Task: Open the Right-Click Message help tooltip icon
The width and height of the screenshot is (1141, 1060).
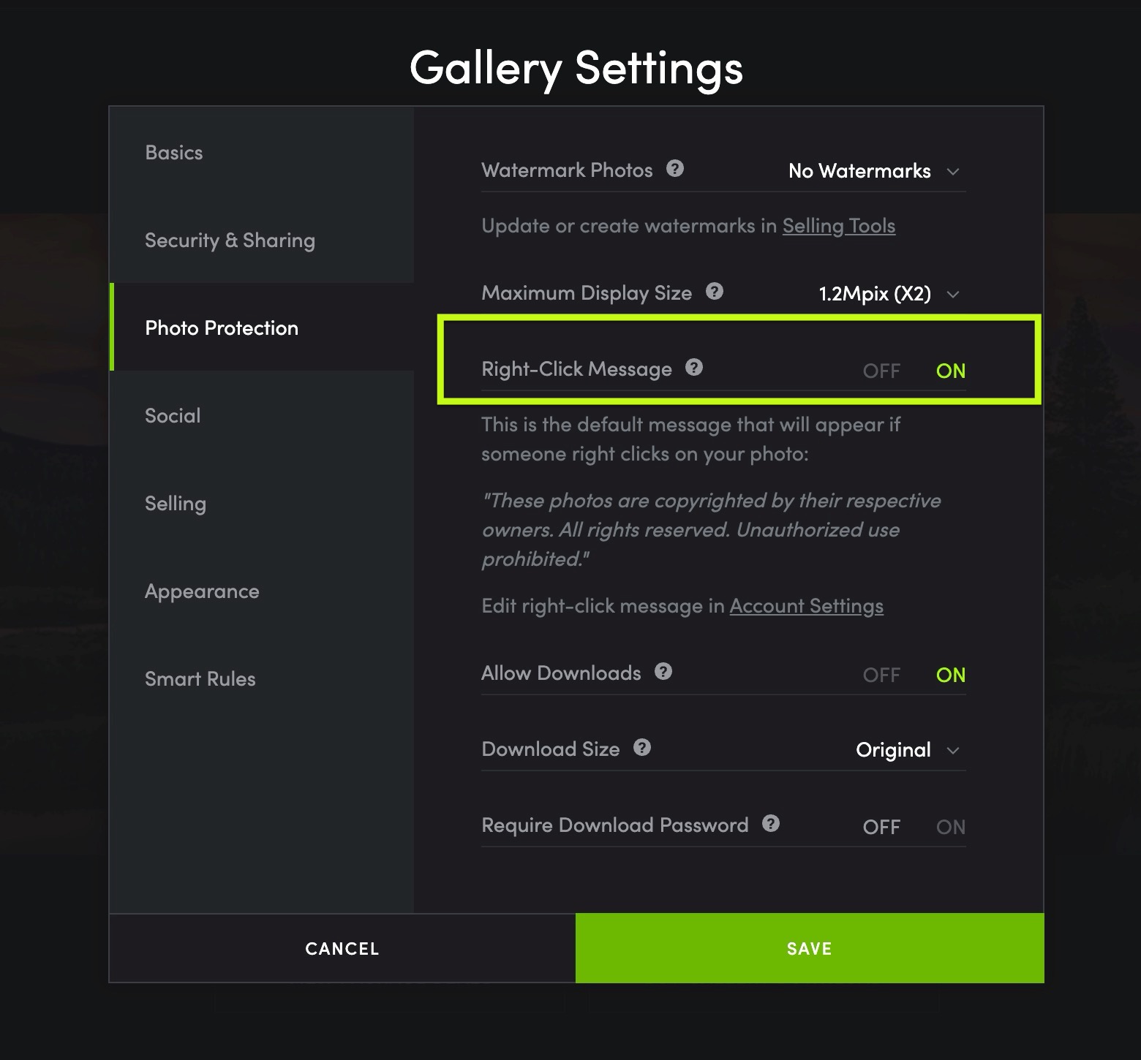Action: point(694,368)
